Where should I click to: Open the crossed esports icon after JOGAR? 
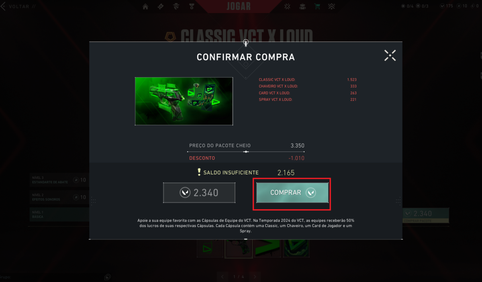click(x=287, y=6)
